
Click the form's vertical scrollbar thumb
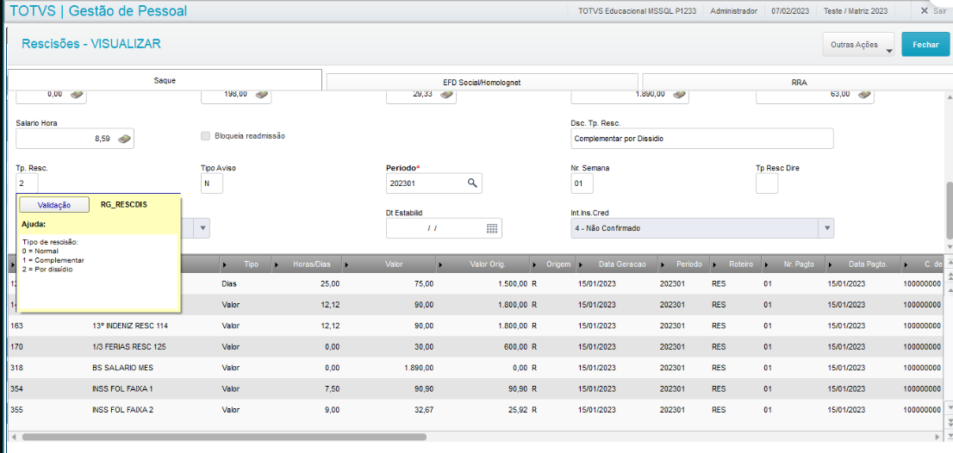[x=948, y=210]
